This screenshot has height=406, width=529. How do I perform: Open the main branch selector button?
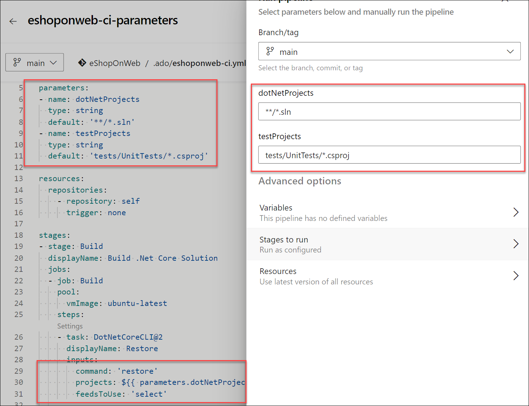point(35,62)
